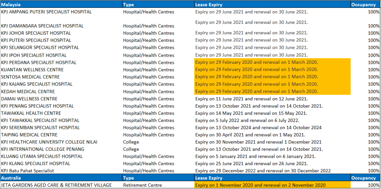Select the 100% occupancy for KEDAH MEDICAL CENTRE
Screen dimensions: 381x189
365,92
